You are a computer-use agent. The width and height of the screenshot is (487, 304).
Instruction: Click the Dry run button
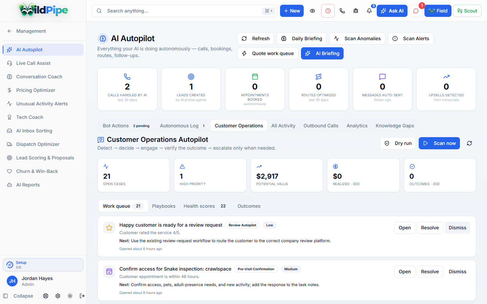(398, 143)
